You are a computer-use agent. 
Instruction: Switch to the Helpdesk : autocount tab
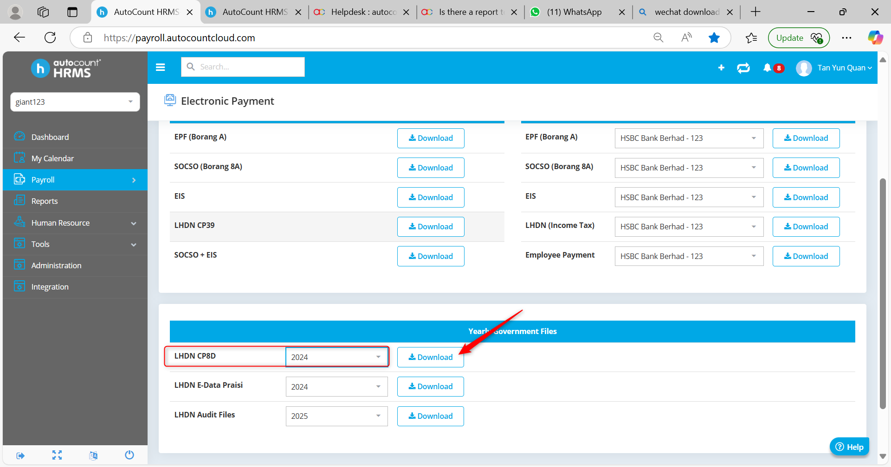coord(361,12)
